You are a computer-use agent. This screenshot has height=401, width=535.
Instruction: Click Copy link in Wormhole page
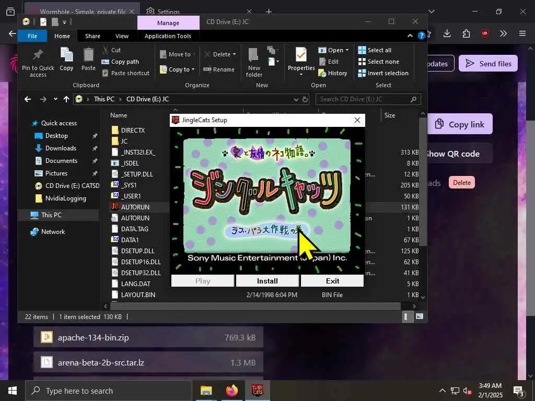point(459,124)
